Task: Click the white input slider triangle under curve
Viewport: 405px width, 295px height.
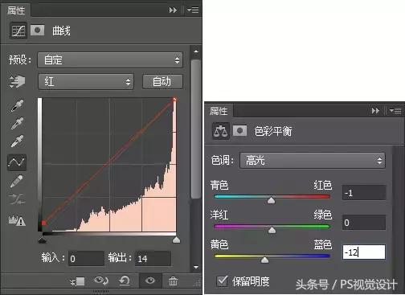Action: pyautogui.click(x=176, y=240)
